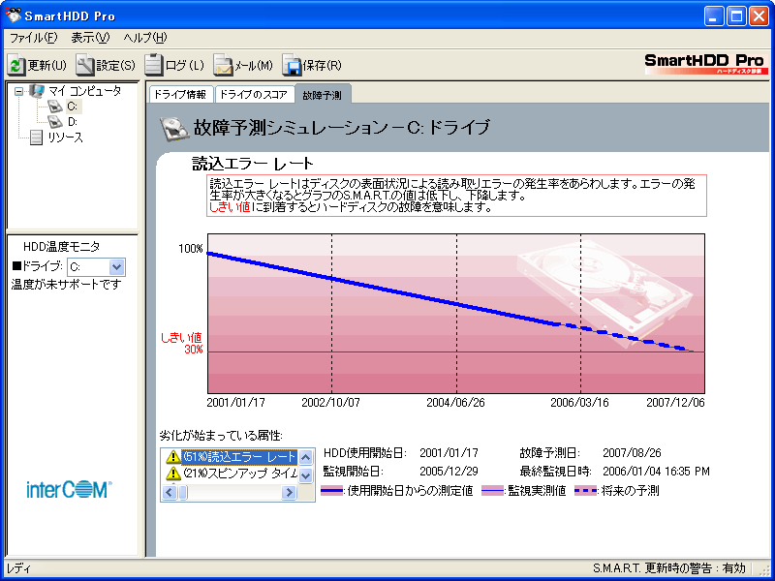Screen dimensions: 775x581
Task: Switch to the ドライブ情報 tab
Action: point(180,94)
